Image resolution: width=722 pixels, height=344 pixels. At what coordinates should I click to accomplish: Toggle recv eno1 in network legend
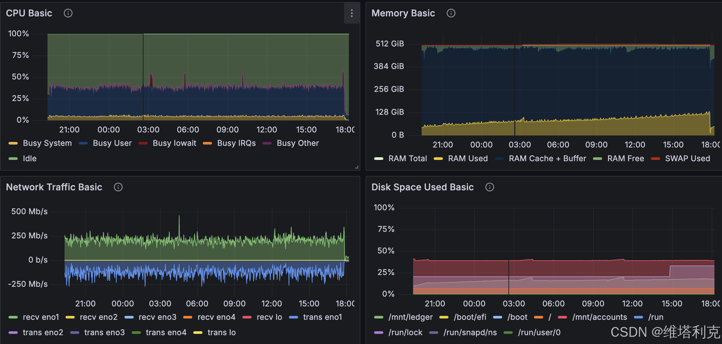(x=41, y=317)
